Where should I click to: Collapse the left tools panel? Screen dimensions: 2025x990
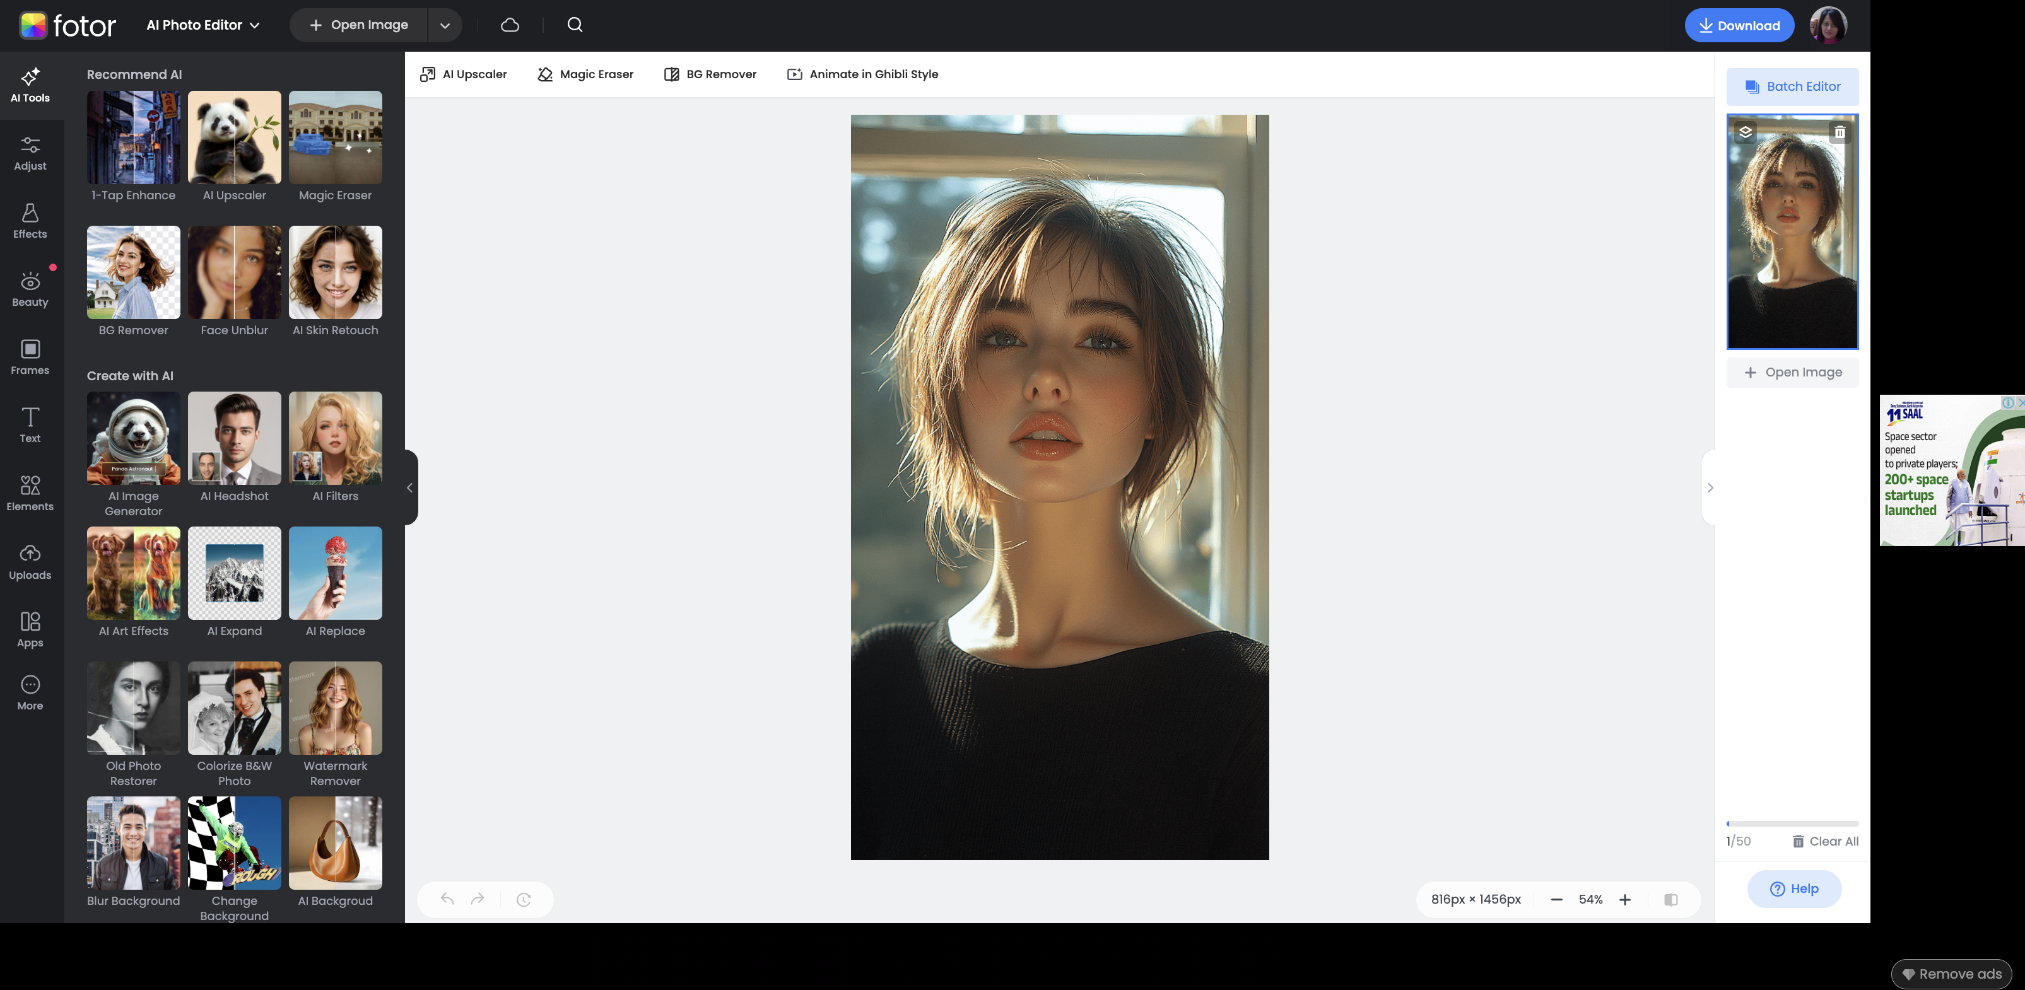(x=409, y=487)
